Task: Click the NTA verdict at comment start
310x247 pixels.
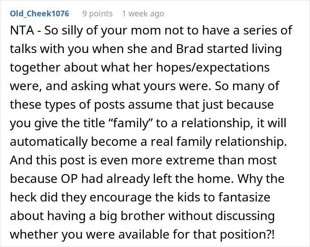Action: (22, 30)
